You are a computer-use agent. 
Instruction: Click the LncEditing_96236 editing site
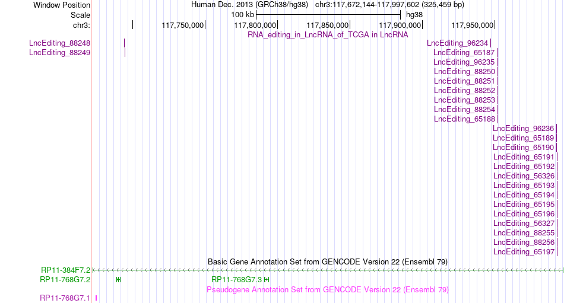[x=556, y=128]
